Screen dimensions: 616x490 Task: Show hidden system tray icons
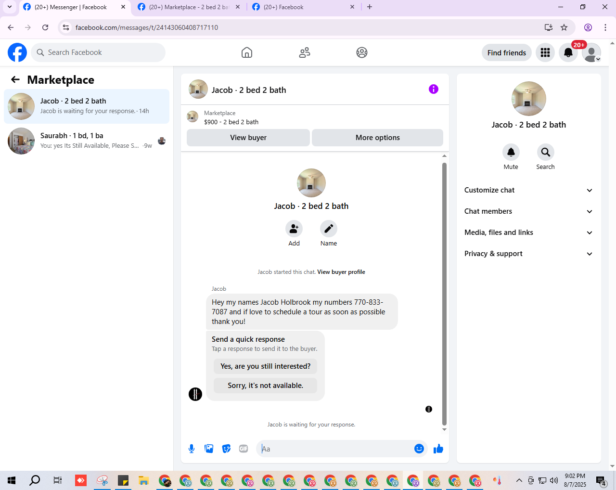point(519,480)
